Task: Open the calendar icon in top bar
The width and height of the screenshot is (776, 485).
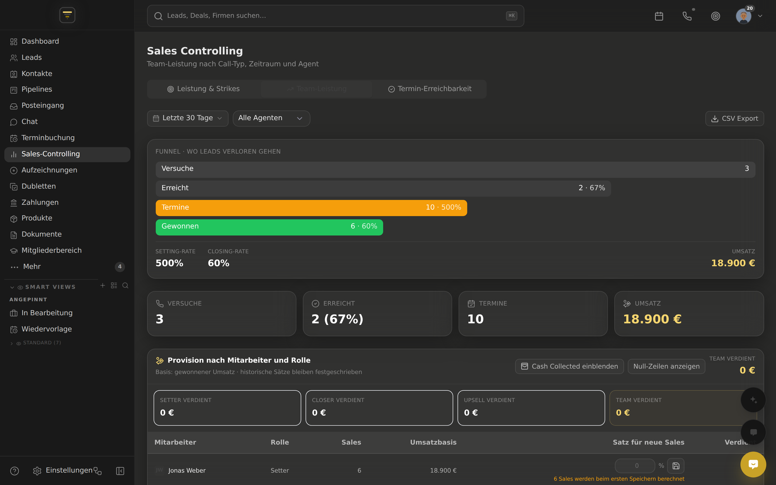Action: [659, 16]
